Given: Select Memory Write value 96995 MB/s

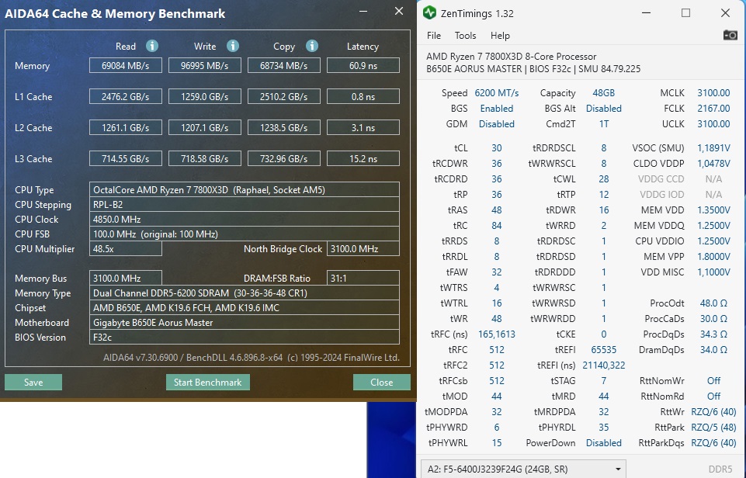Looking at the screenshot, I should [x=205, y=66].
